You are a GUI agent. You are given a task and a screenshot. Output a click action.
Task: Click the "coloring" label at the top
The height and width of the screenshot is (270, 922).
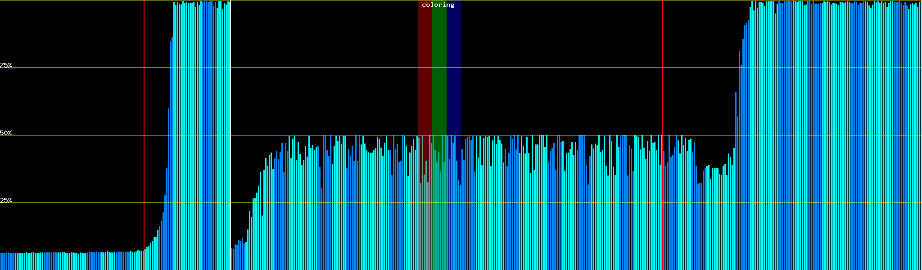(x=438, y=5)
